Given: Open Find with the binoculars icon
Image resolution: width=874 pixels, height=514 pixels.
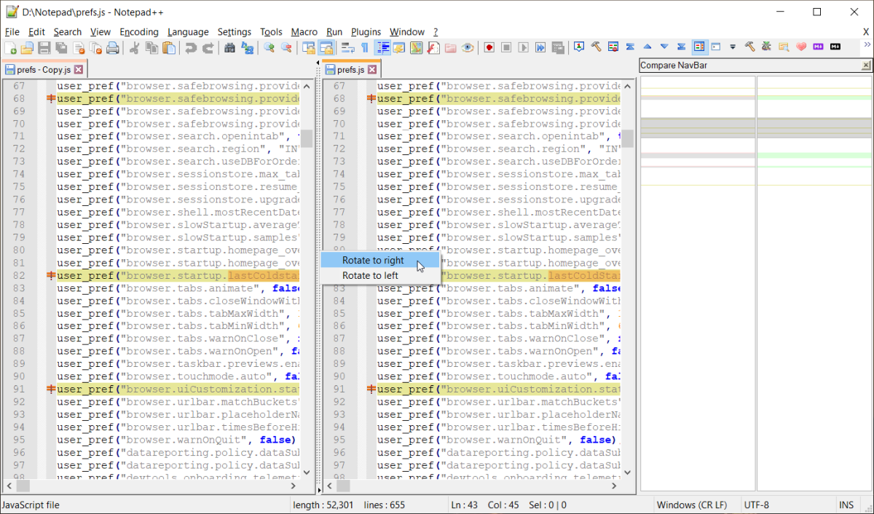Looking at the screenshot, I should [229, 48].
